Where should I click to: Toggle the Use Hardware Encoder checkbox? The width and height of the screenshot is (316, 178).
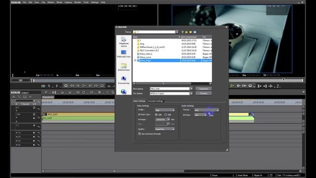[x=139, y=133]
